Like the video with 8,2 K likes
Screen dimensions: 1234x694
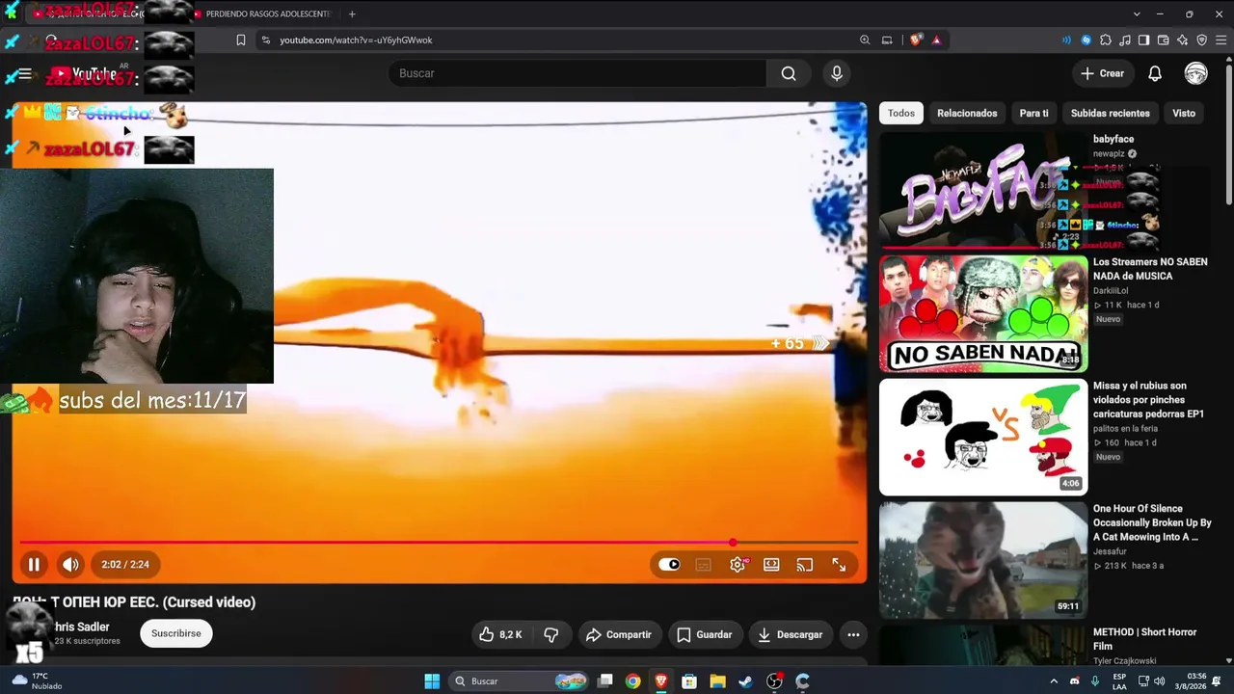501,634
